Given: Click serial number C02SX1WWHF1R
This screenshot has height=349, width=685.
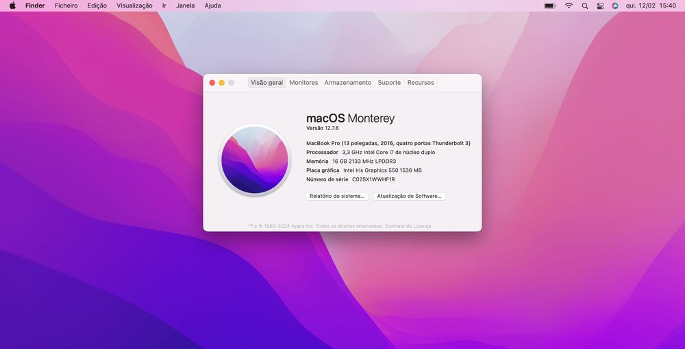Looking at the screenshot, I should point(373,179).
